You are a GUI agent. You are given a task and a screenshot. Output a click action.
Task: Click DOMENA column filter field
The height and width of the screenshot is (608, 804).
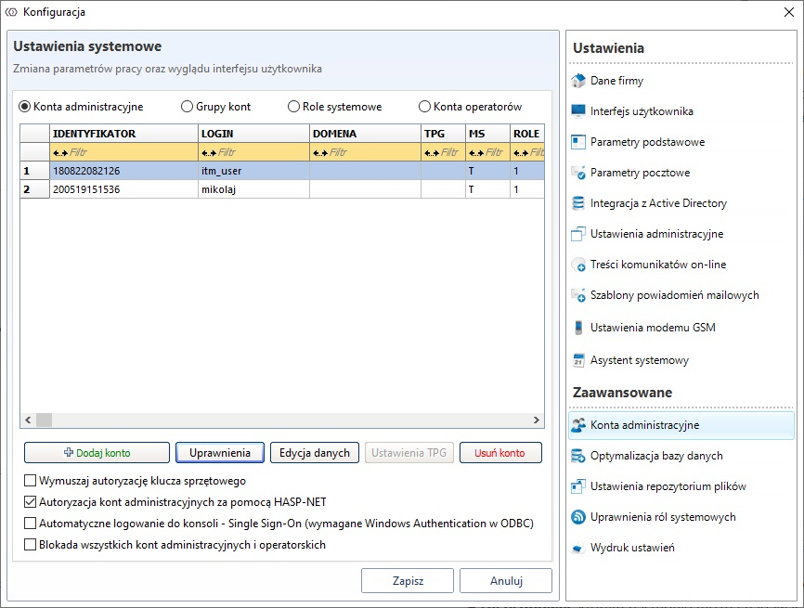tap(365, 152)
